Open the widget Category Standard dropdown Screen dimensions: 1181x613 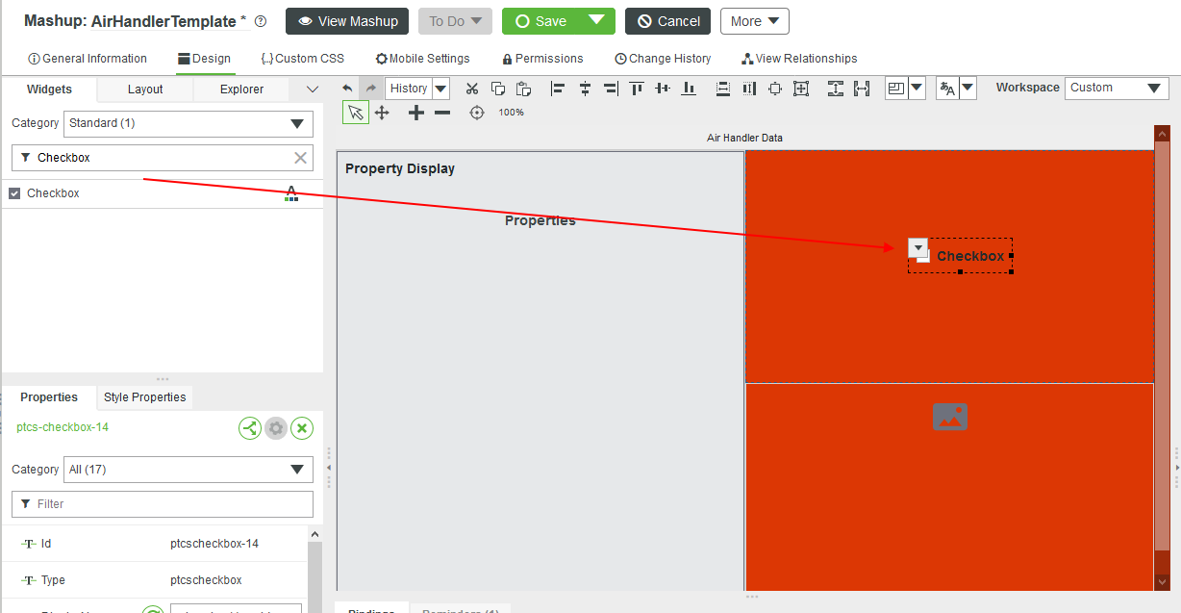coord(188,123)
